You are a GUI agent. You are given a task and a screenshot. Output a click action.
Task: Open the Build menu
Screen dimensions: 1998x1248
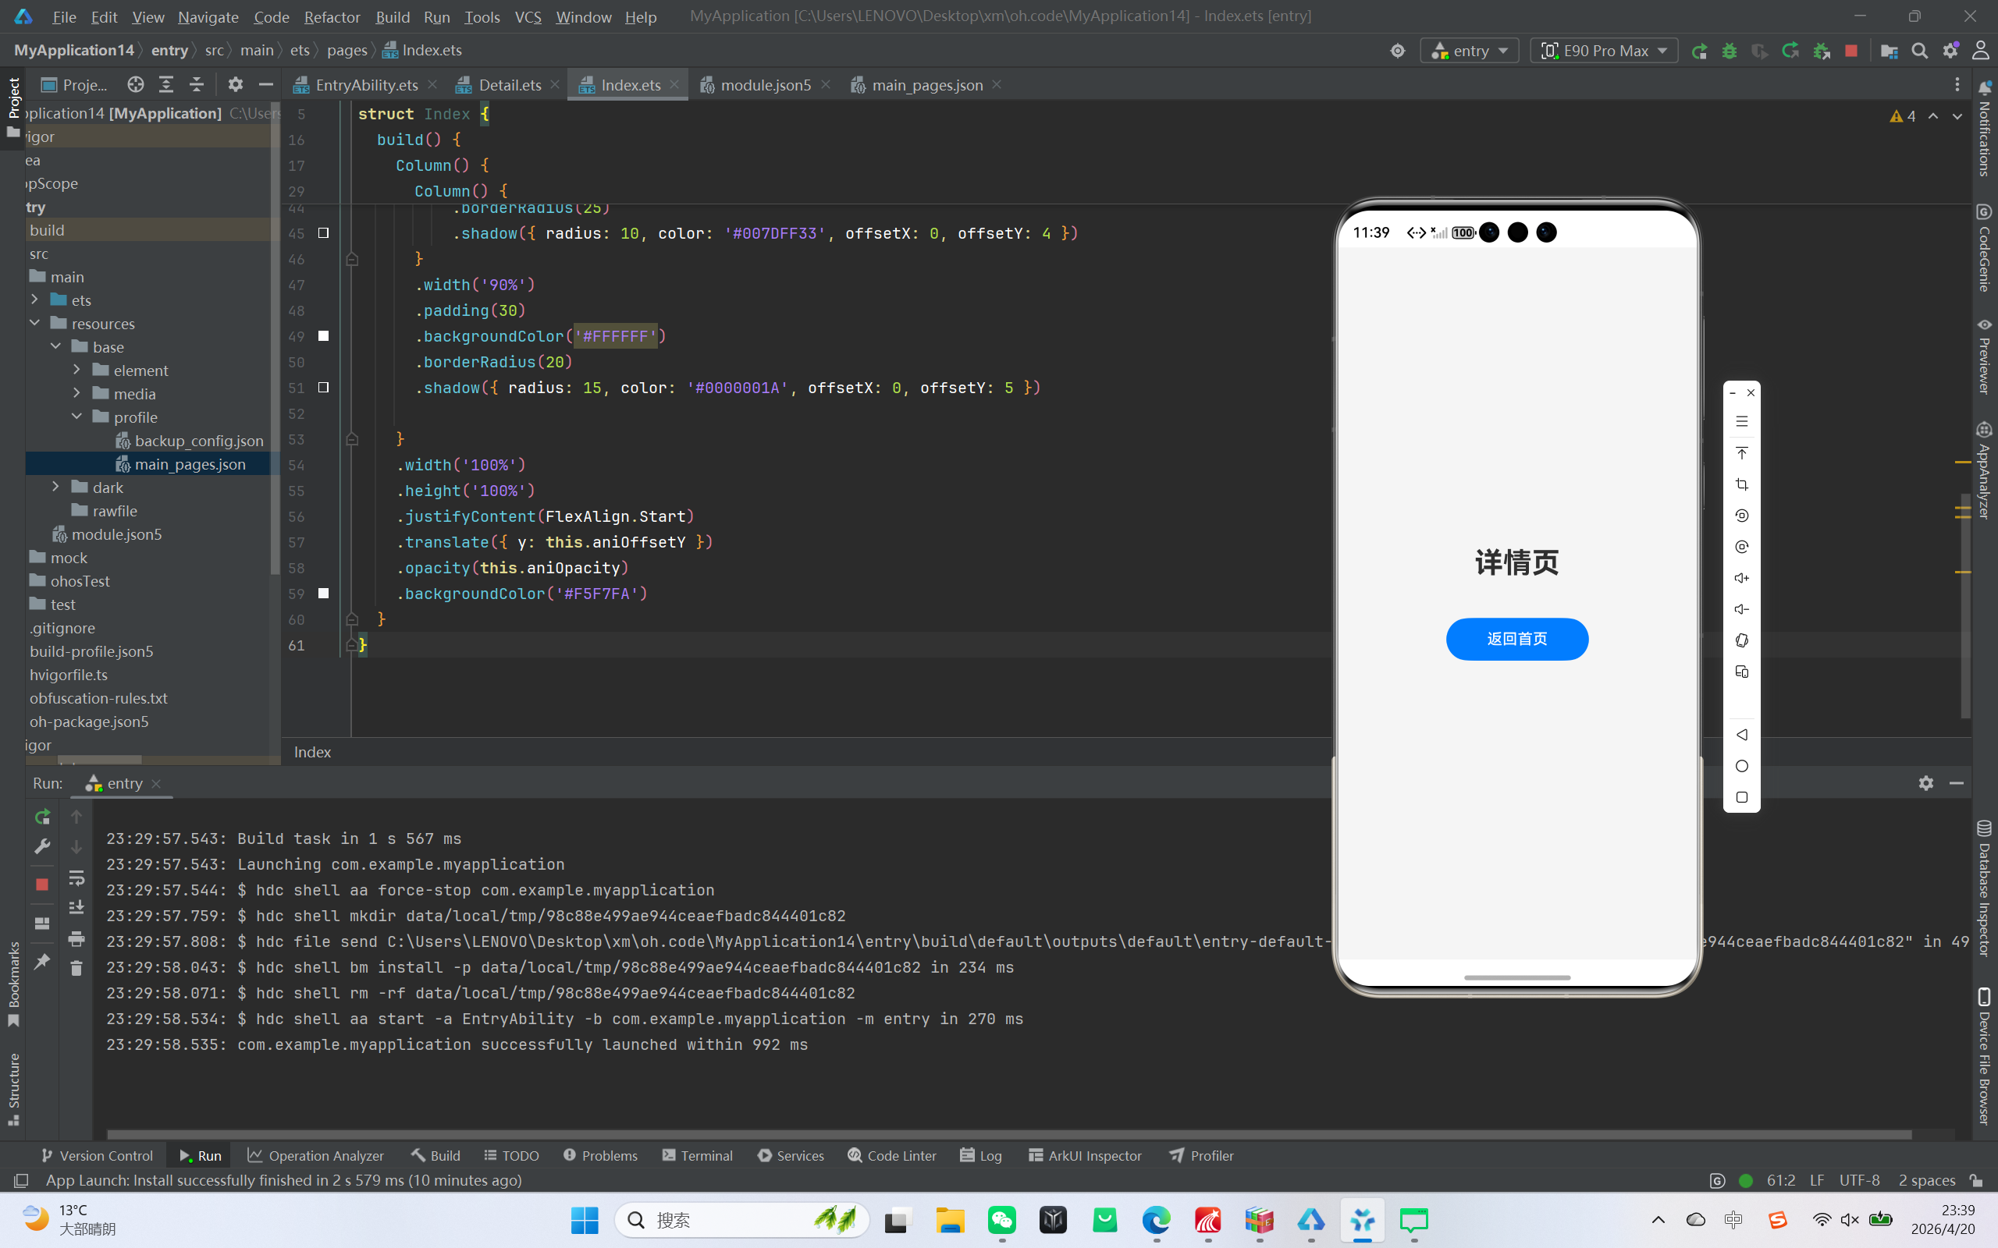pos(392,16)
